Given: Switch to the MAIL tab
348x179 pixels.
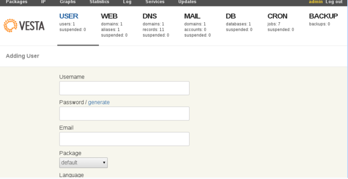Looking at the screenshot, I should (x=192, y=16).
